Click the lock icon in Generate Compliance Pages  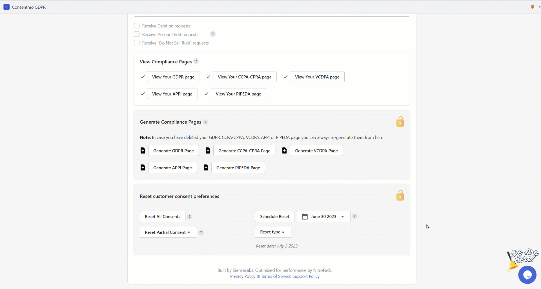coord(400,122)
